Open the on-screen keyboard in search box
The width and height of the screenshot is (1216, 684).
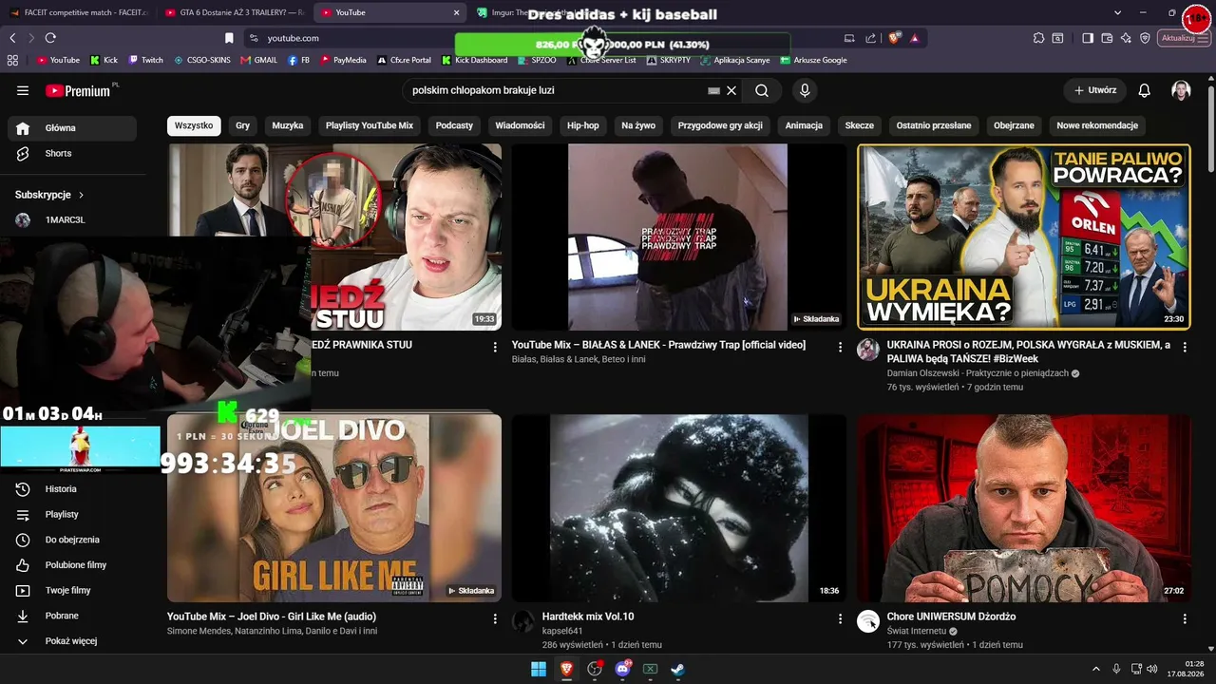tap(713, 91)
